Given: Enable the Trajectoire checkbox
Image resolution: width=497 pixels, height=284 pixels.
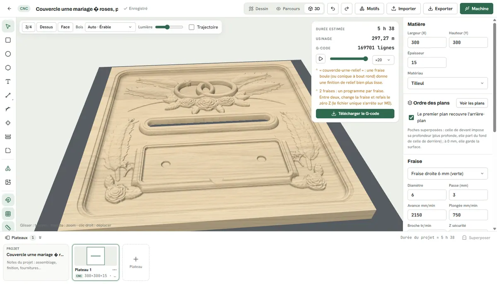Looking at the screenshot, I should coord(191,27).
